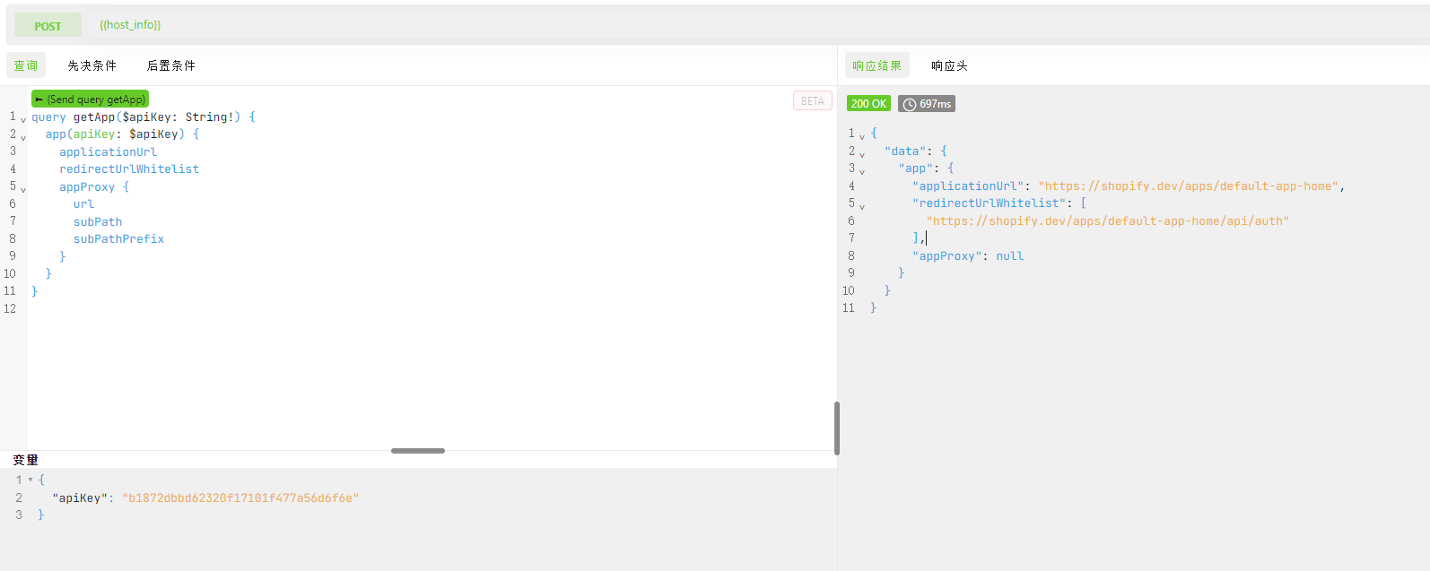Collapse the app(apiKey) block on line 2
The height and width of the screenshot is (571, 1430).
click(x=23, y=136)
